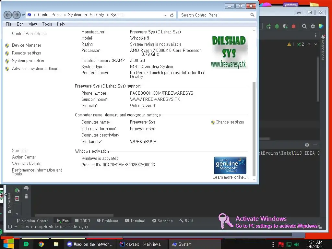Click the trash Clear All icon in Run panel
Screen dimensions: 332x249
pyautogui.click(x=26, y=196)
